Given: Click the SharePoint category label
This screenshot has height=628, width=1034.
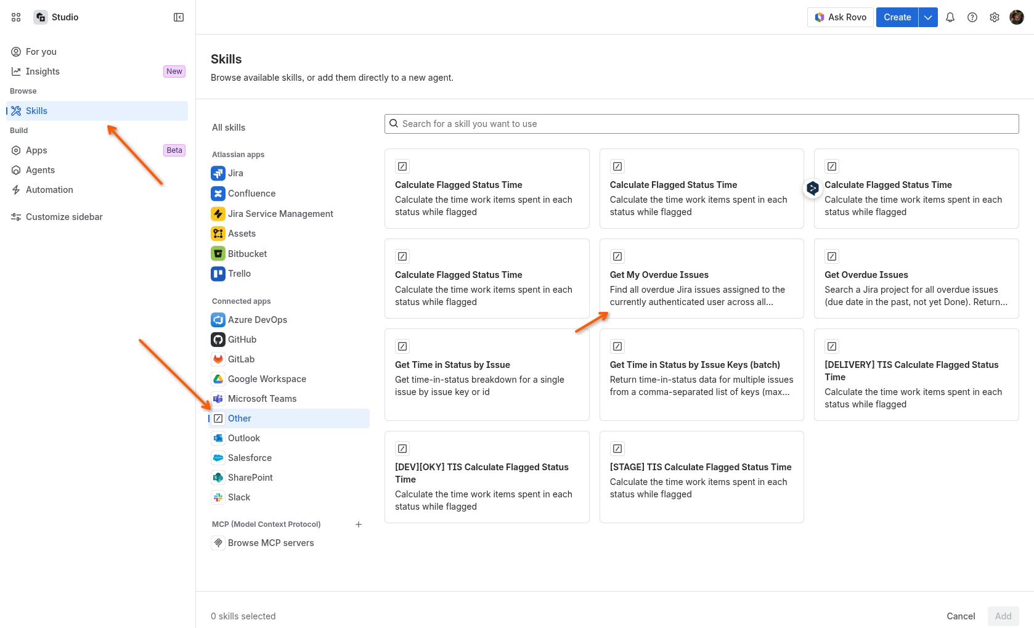Looking at the screenshot, I should point(250,478).
